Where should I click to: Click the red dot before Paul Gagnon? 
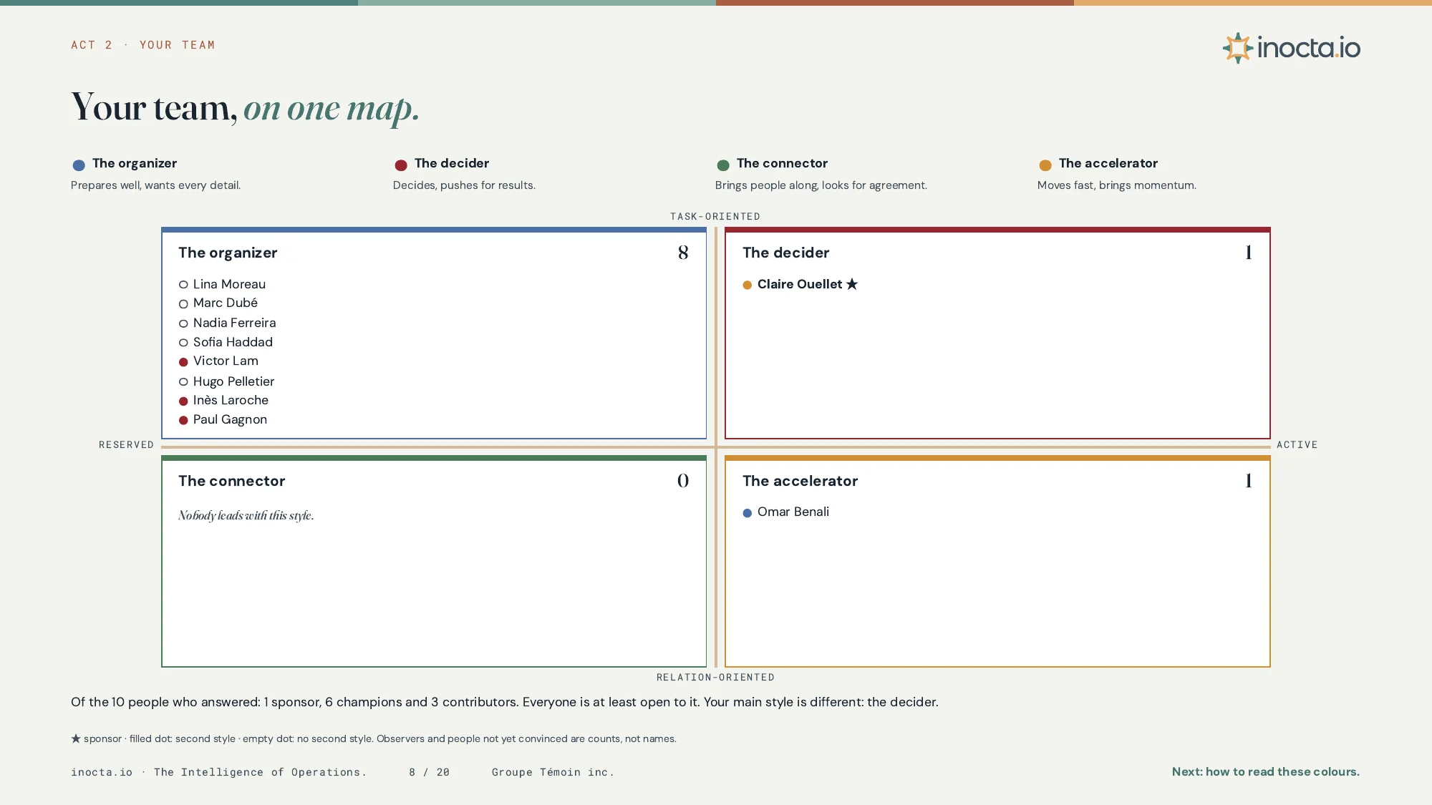(x=183, y=421)
